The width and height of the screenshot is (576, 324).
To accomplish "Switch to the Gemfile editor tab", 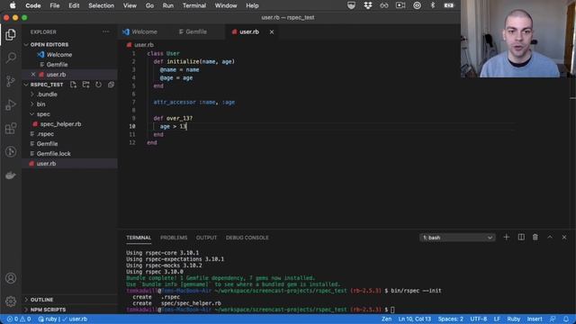I will (x=196, y=32).
